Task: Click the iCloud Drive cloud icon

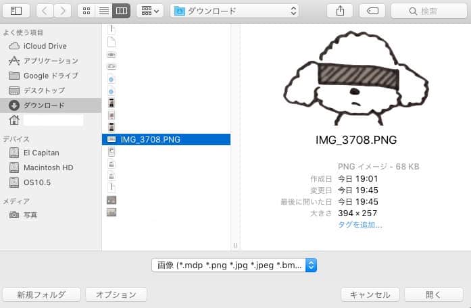Action: click(x=14, y=46)
